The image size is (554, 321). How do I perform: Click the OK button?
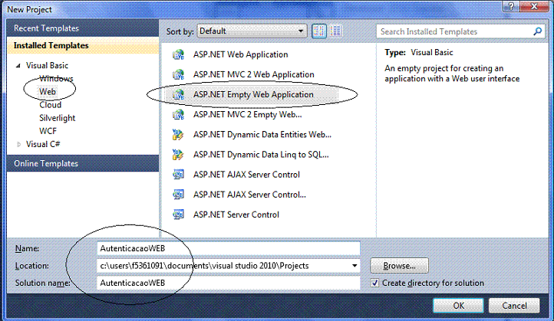[458, 306]
